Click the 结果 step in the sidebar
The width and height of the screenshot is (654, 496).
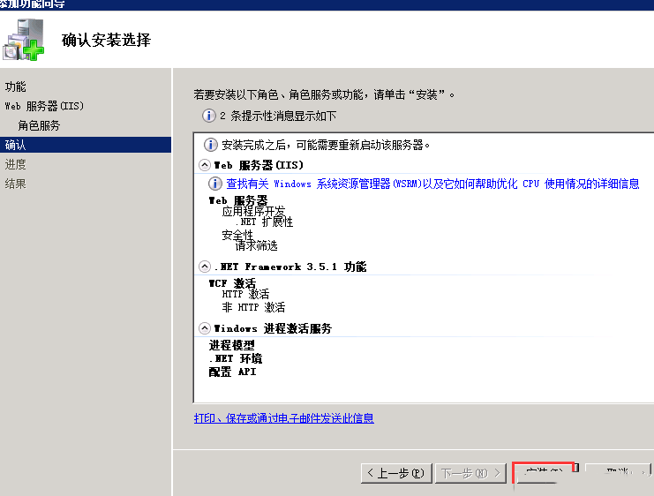tap(15, 184)
